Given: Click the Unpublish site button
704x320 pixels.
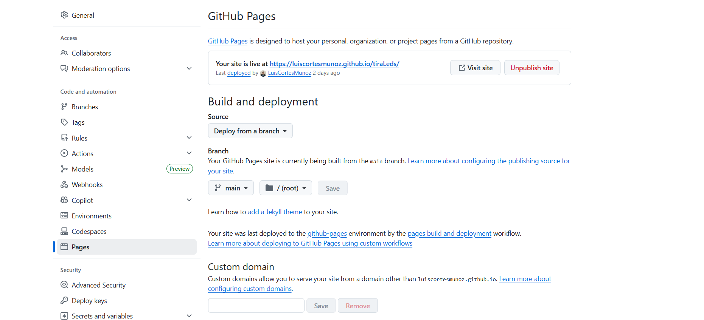Looking at the screenshot, I should [531, 68].
